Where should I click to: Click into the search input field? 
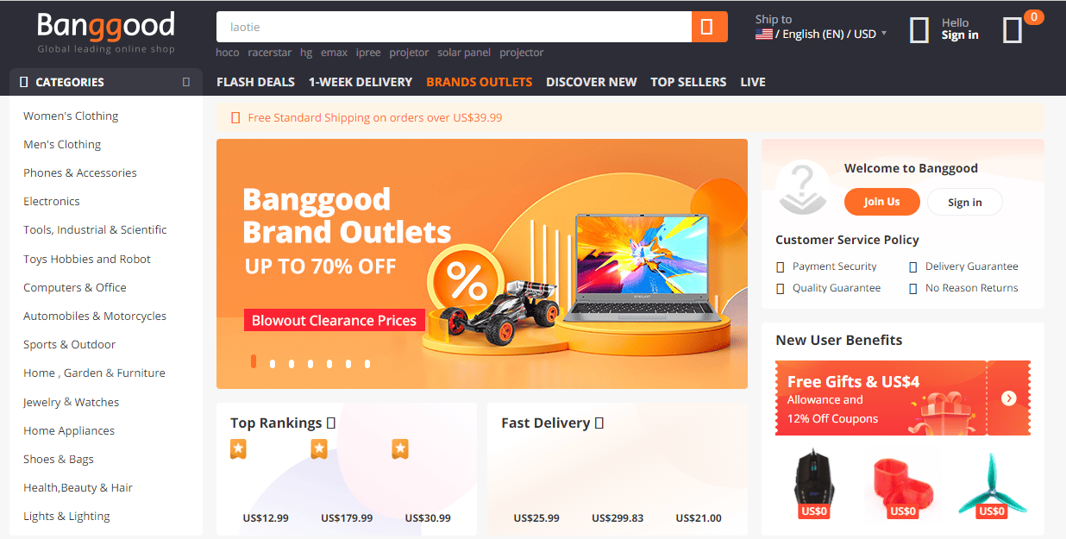[x=454, y=27]
